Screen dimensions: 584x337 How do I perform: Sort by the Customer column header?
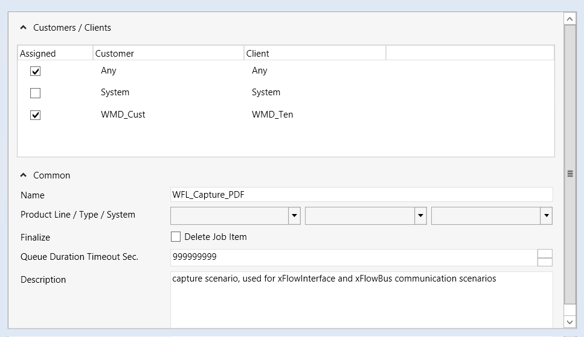168,53
